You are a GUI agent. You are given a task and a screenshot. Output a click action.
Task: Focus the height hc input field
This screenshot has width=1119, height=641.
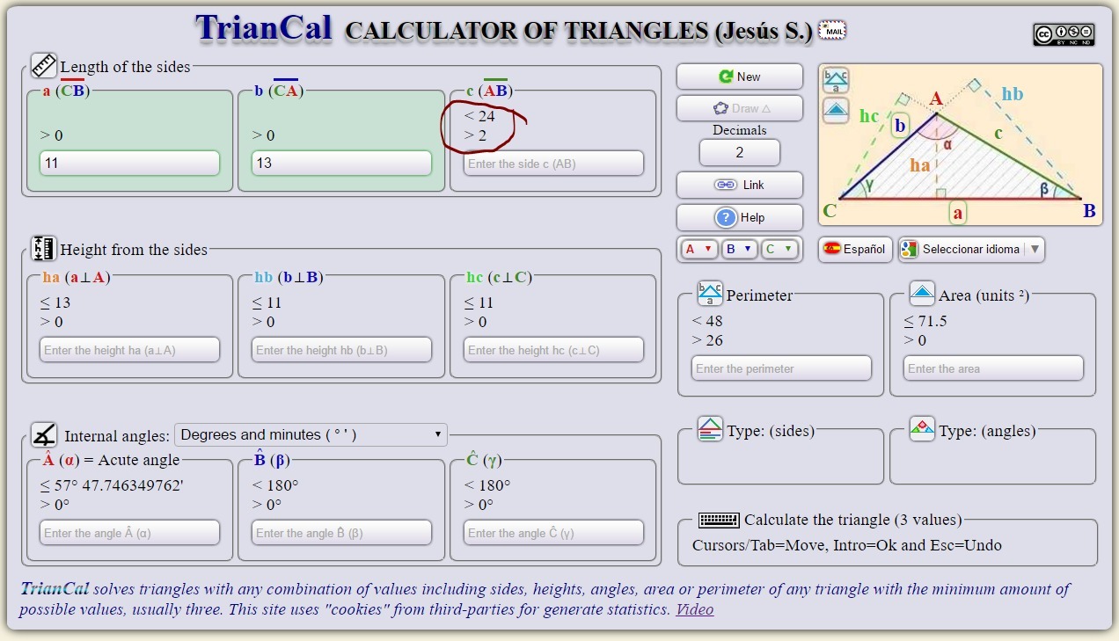point(553,350)
